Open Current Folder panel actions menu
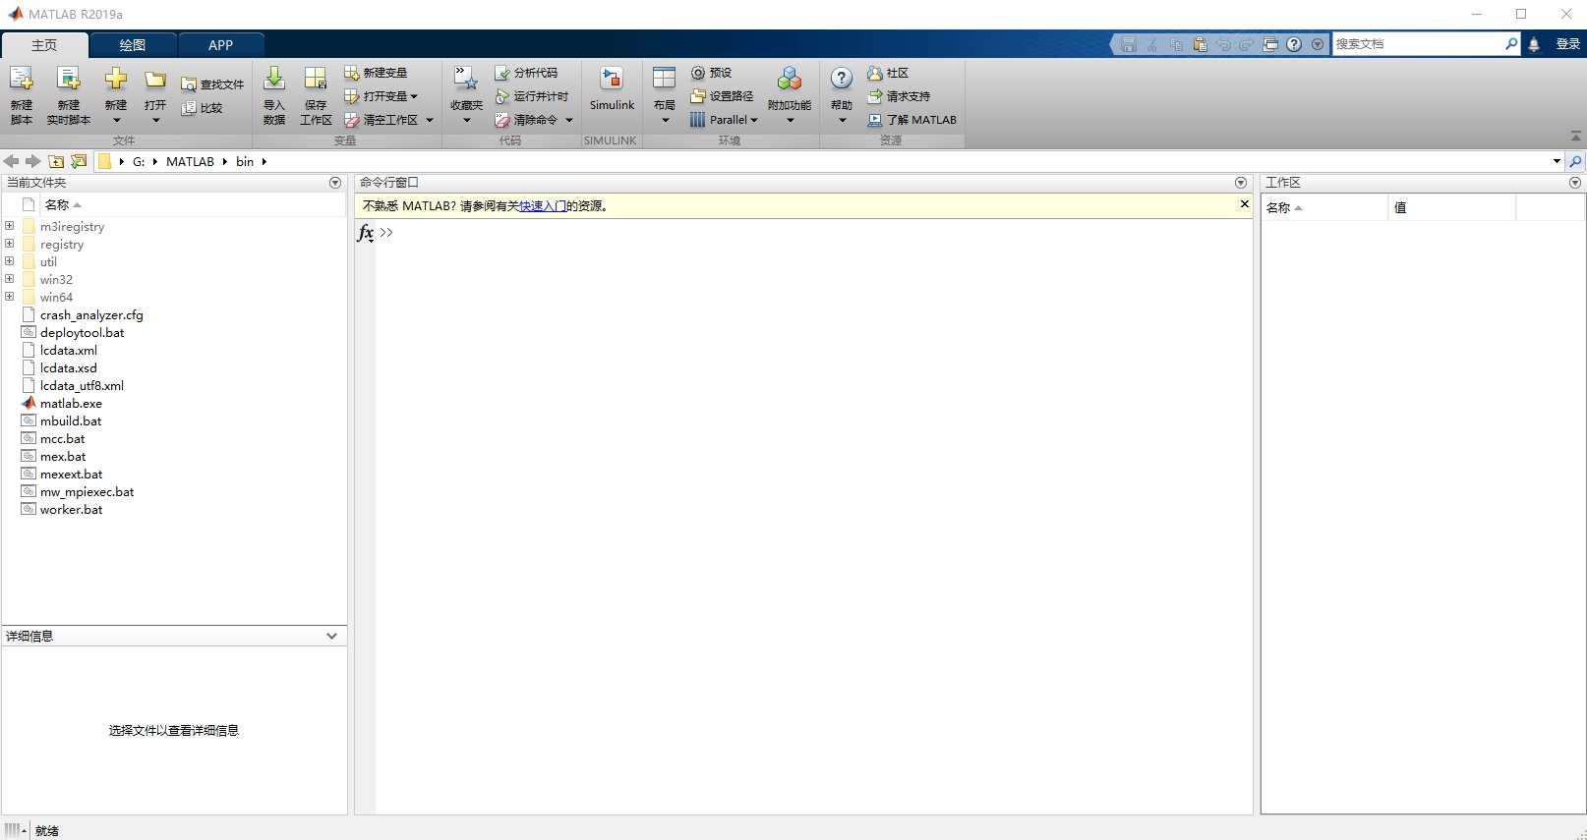The image size is (1587, 840). coord(335,183)
